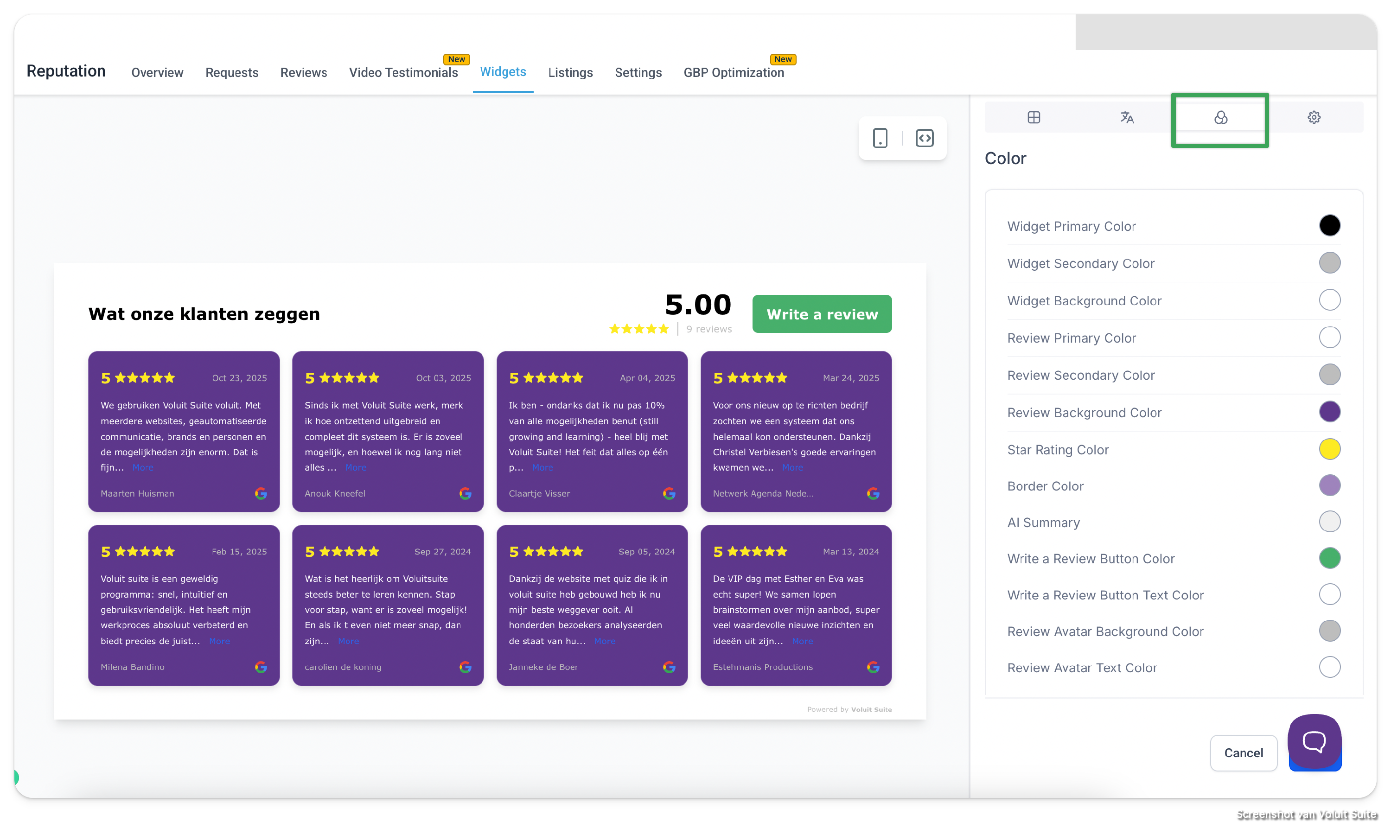Open the embed code icon

point(925,138)
